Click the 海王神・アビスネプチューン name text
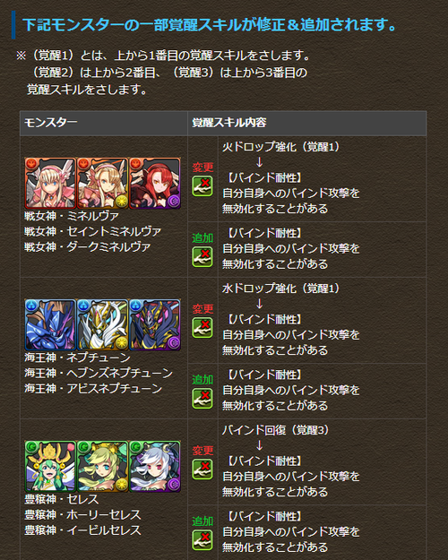The width and height of the screenshot is (448, 560). click(93, 389)
